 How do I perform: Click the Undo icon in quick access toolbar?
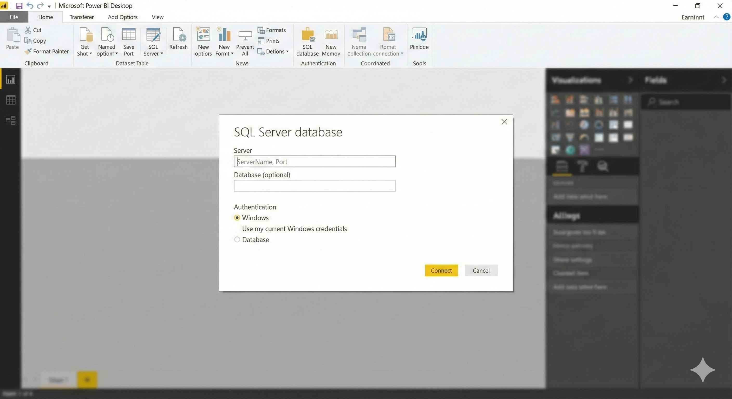(x=30, y=5)
